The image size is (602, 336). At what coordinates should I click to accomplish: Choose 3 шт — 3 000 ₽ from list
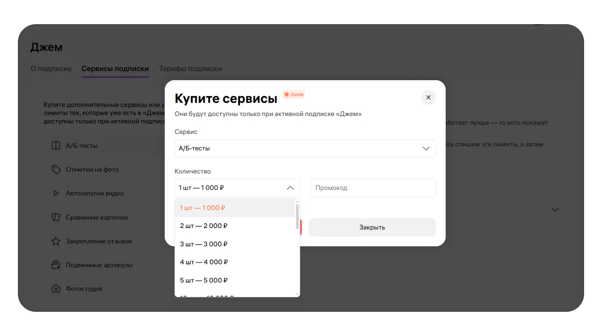click(x=204, y=244)
